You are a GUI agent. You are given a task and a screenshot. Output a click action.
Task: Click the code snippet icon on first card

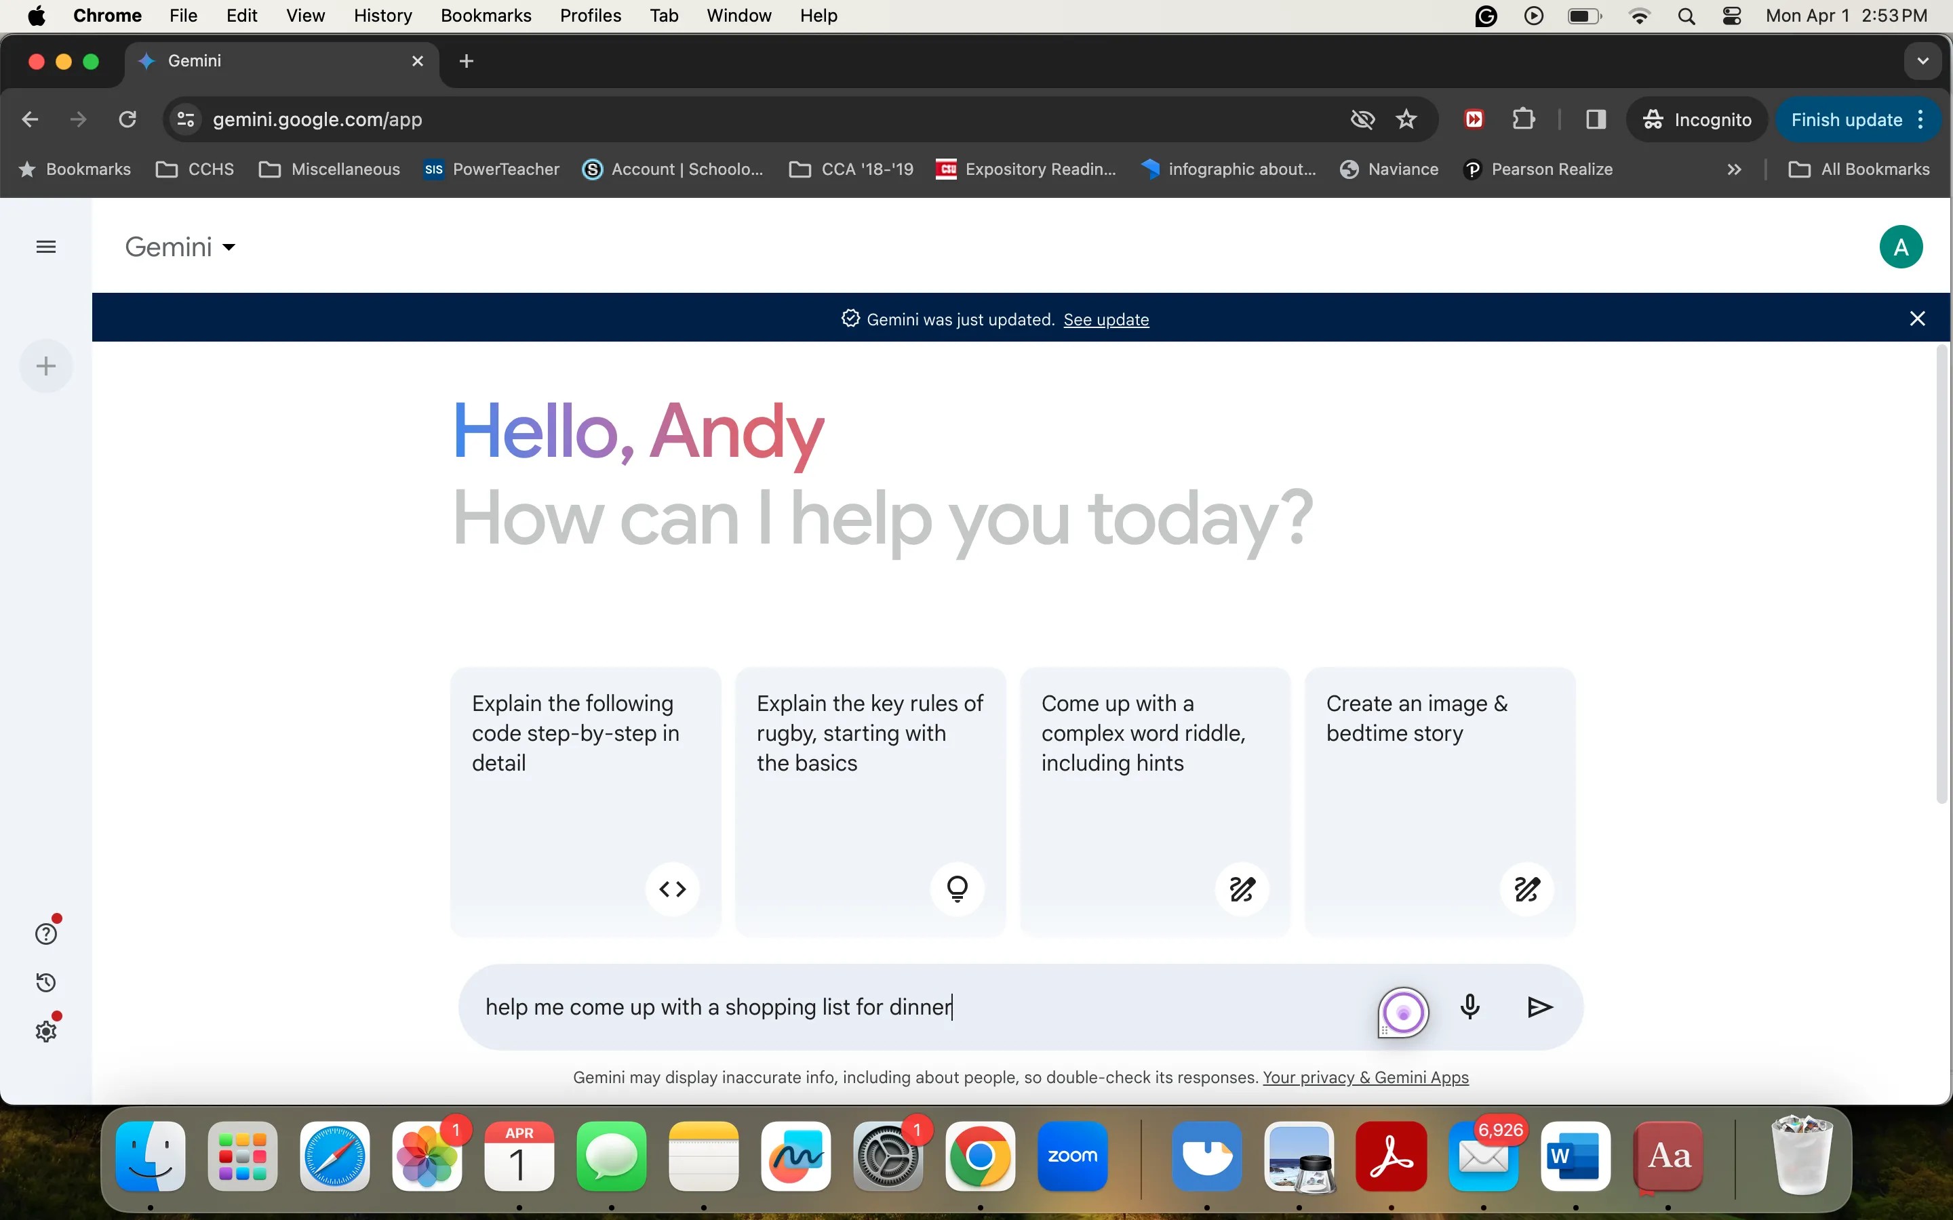point(672,887)
